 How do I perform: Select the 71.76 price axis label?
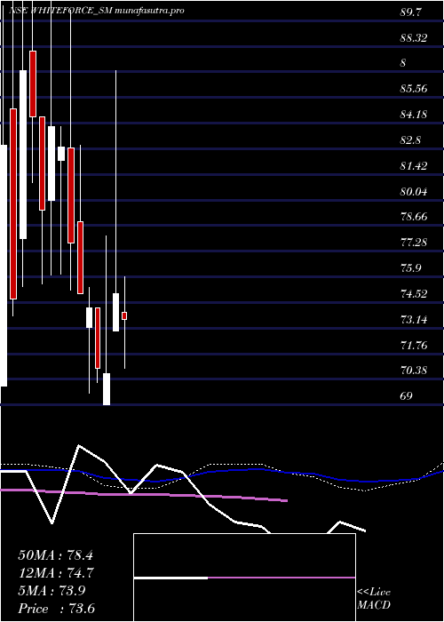[x=414, y=345]
